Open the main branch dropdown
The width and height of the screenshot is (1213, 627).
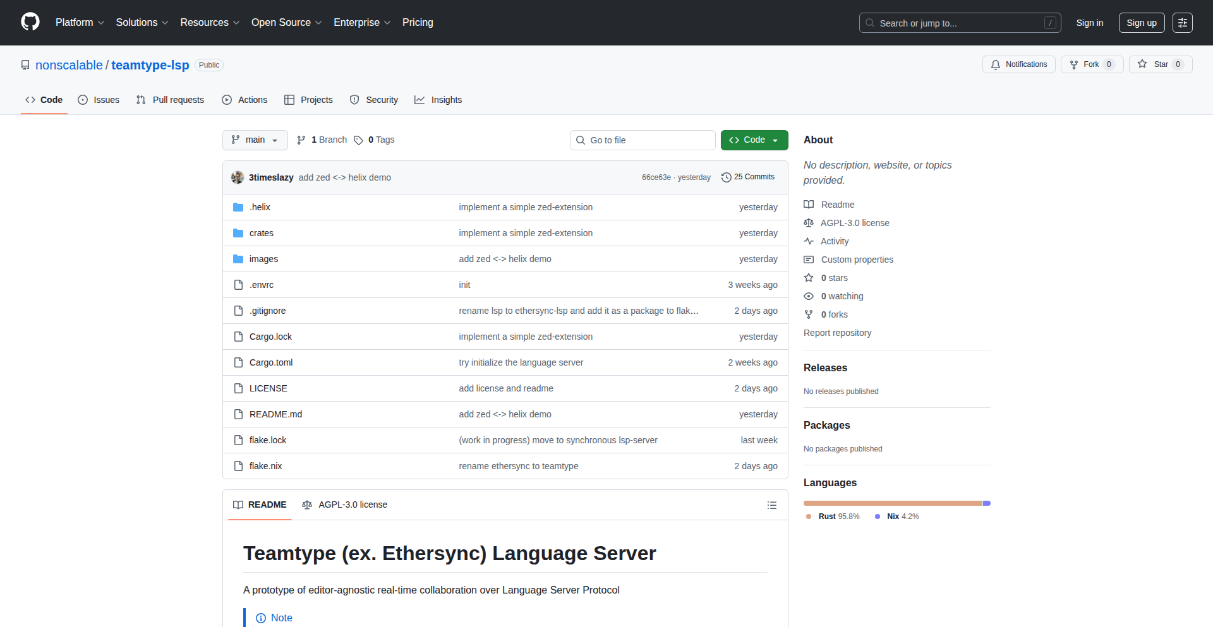click(255, 140)
